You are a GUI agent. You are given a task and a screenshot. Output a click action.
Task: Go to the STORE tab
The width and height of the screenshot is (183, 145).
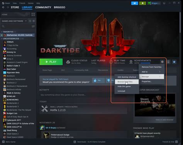tap(15, 7)
